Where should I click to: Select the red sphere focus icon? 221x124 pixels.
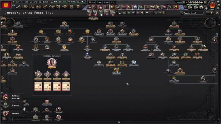tap(70, 31)
